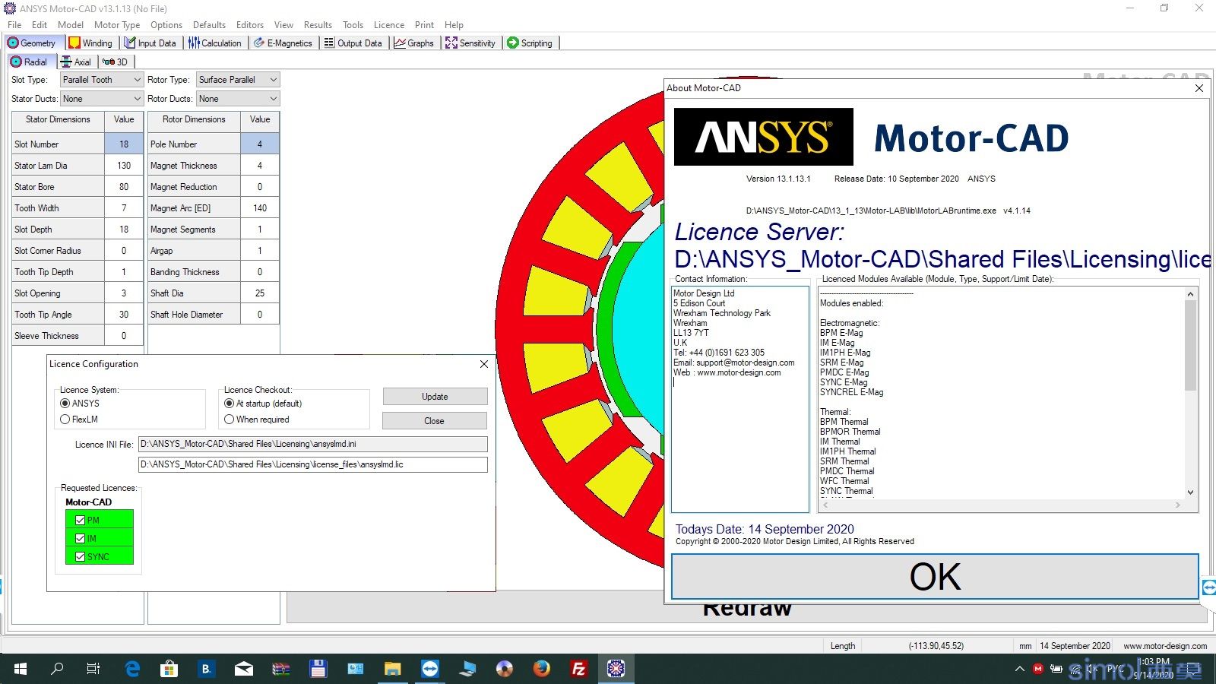The width and height of the screenshot is (1216, 684).
Task: Open the Geometry tab
Action: (x=33, y=43)
